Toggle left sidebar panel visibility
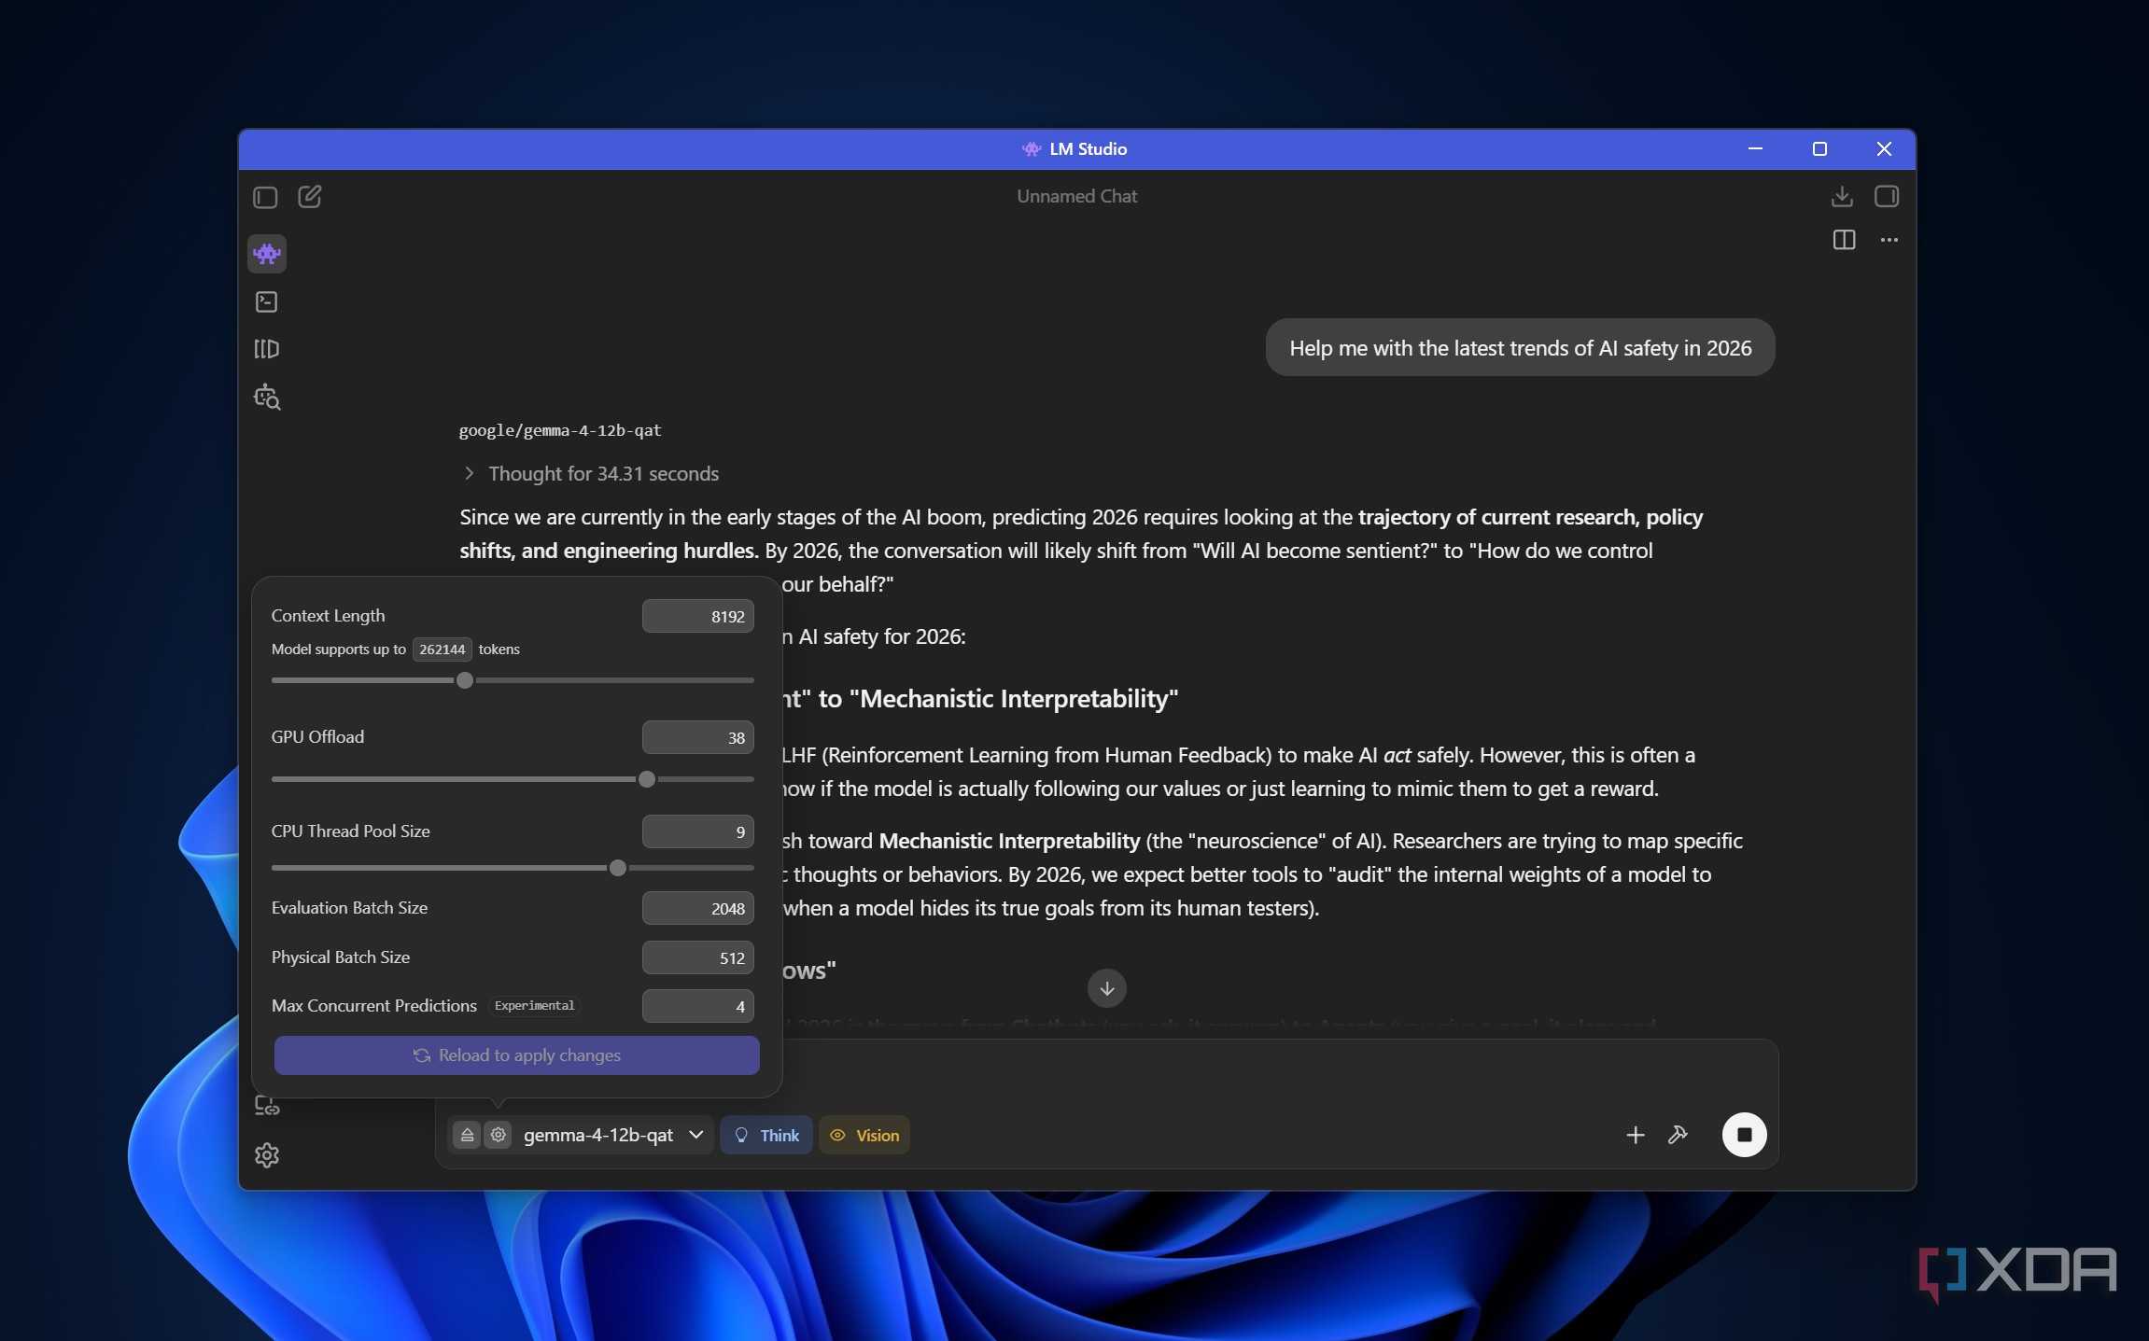 pyautogui.click(x=265, y=197)
